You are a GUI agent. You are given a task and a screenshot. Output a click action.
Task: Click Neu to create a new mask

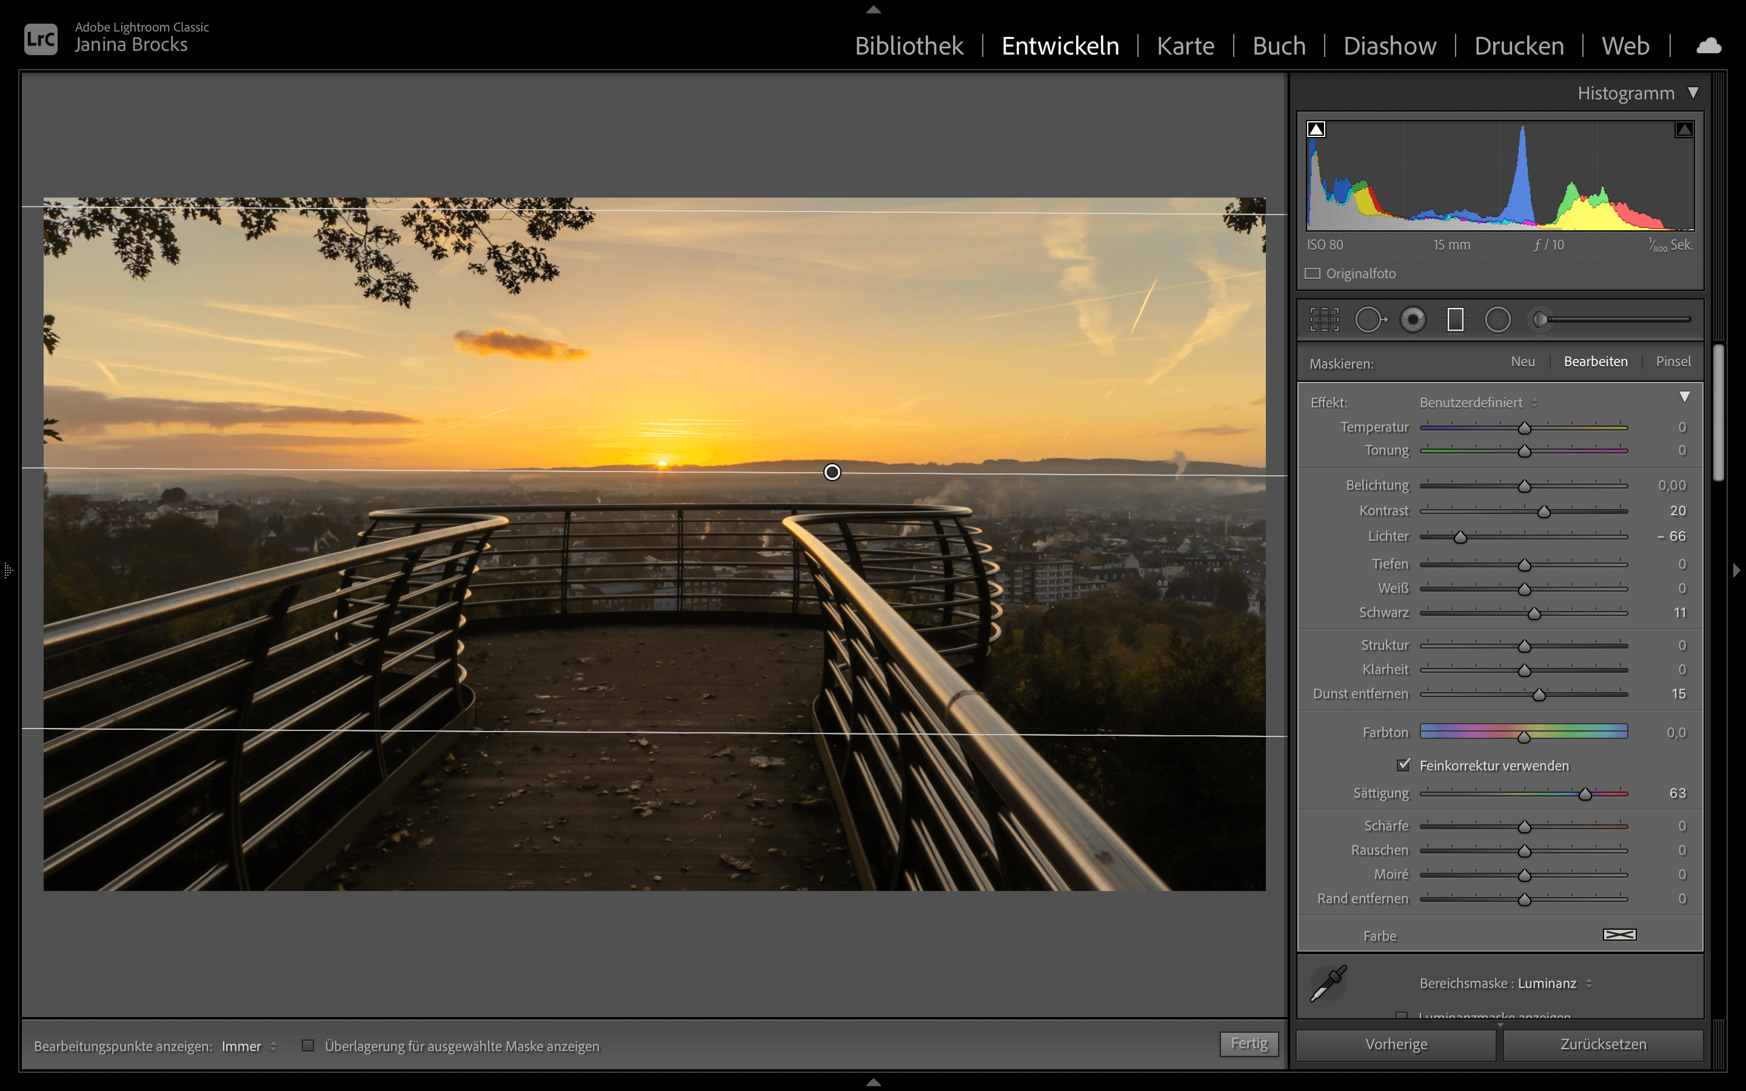[1522, 361]
